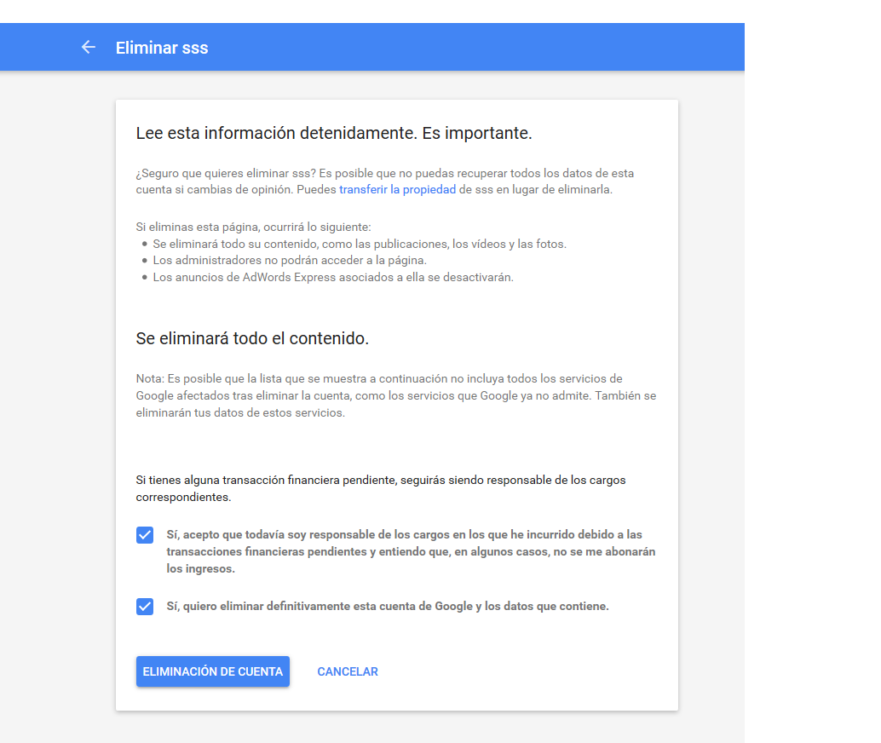The height and width of the screenshot is (743, 881).
Task: Open the 'transferir la propiedad' link
Action: pos(397,190)
